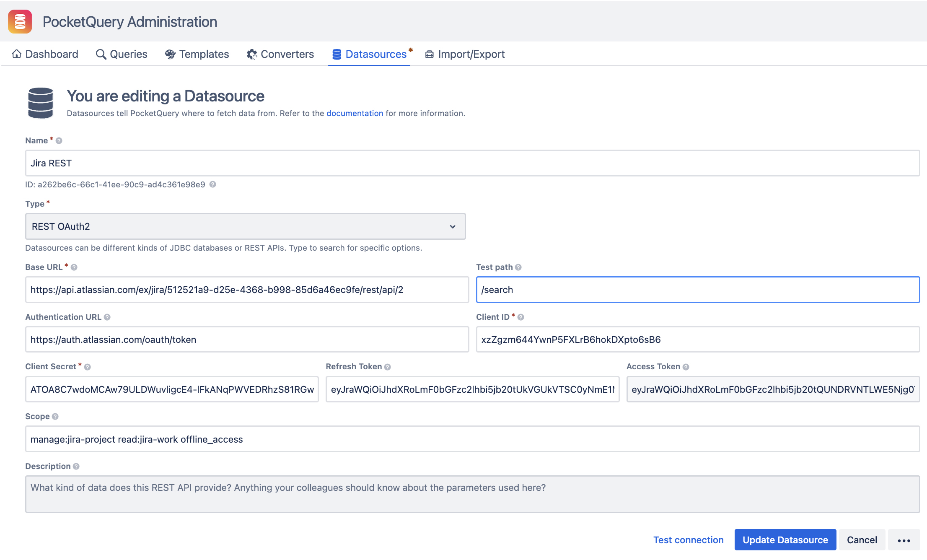Click the help icon next to Refresh Token
The image size is (927, 560).
coord(387,366)
